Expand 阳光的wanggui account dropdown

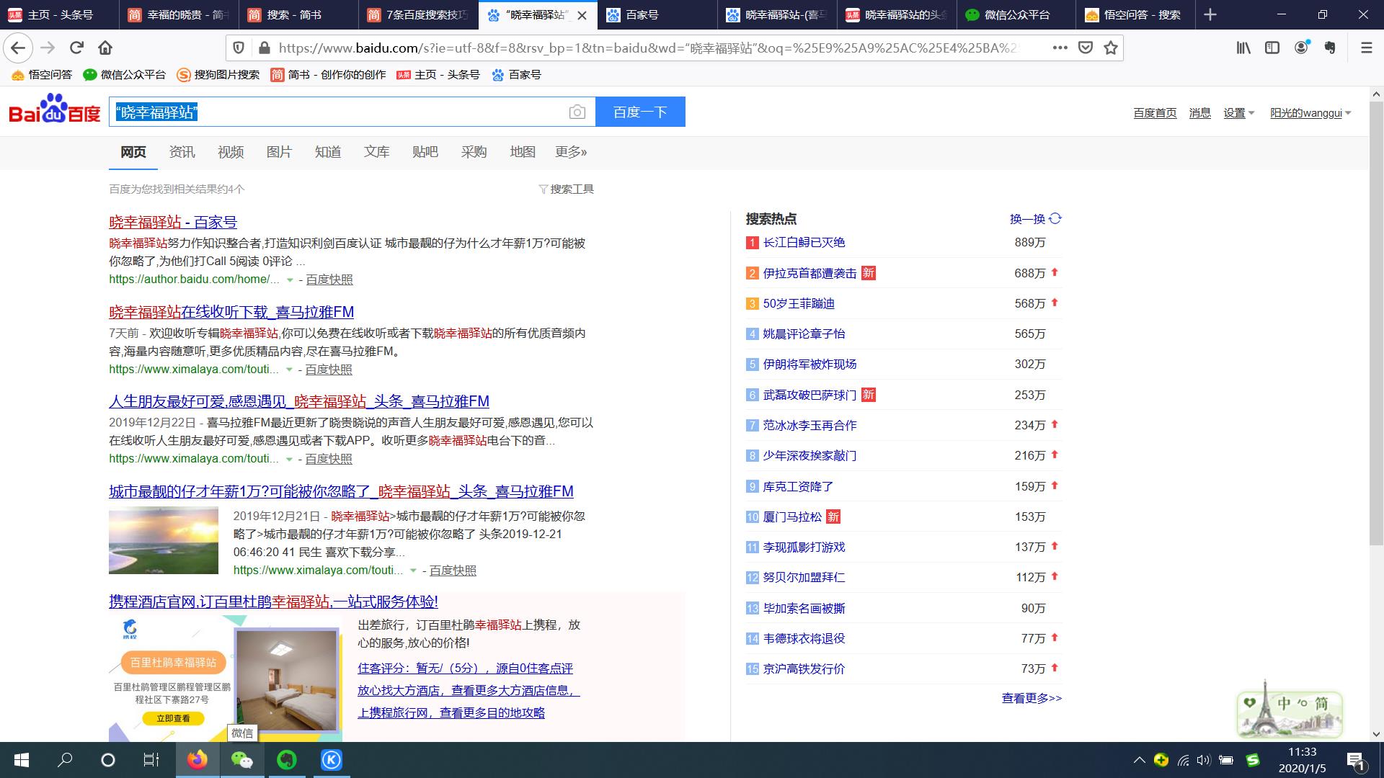pyautogui.click(x=1310, y=113)
